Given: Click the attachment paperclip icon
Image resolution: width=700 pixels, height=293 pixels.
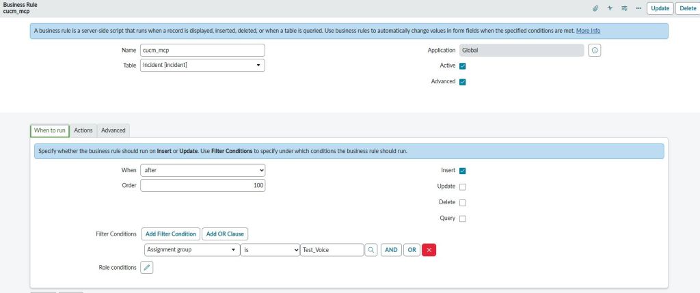Looking at the screenshot, I should point(595,8).
